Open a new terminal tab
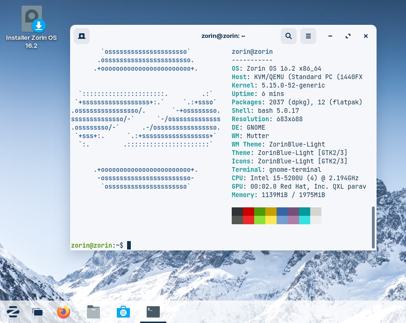Image resolution: width=406 pixels, height=323 pixels. (81, 36)
